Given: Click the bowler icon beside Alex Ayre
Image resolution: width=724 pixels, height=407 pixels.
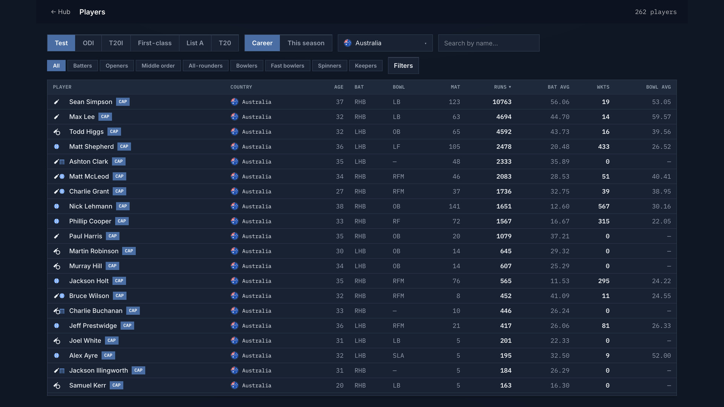Looking at the screenshot, I should point(57,355).
